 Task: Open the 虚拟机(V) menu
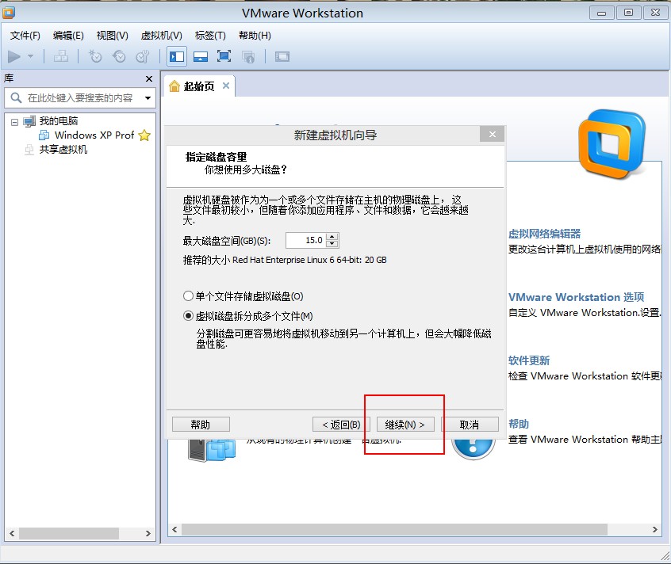click(161, 36)
